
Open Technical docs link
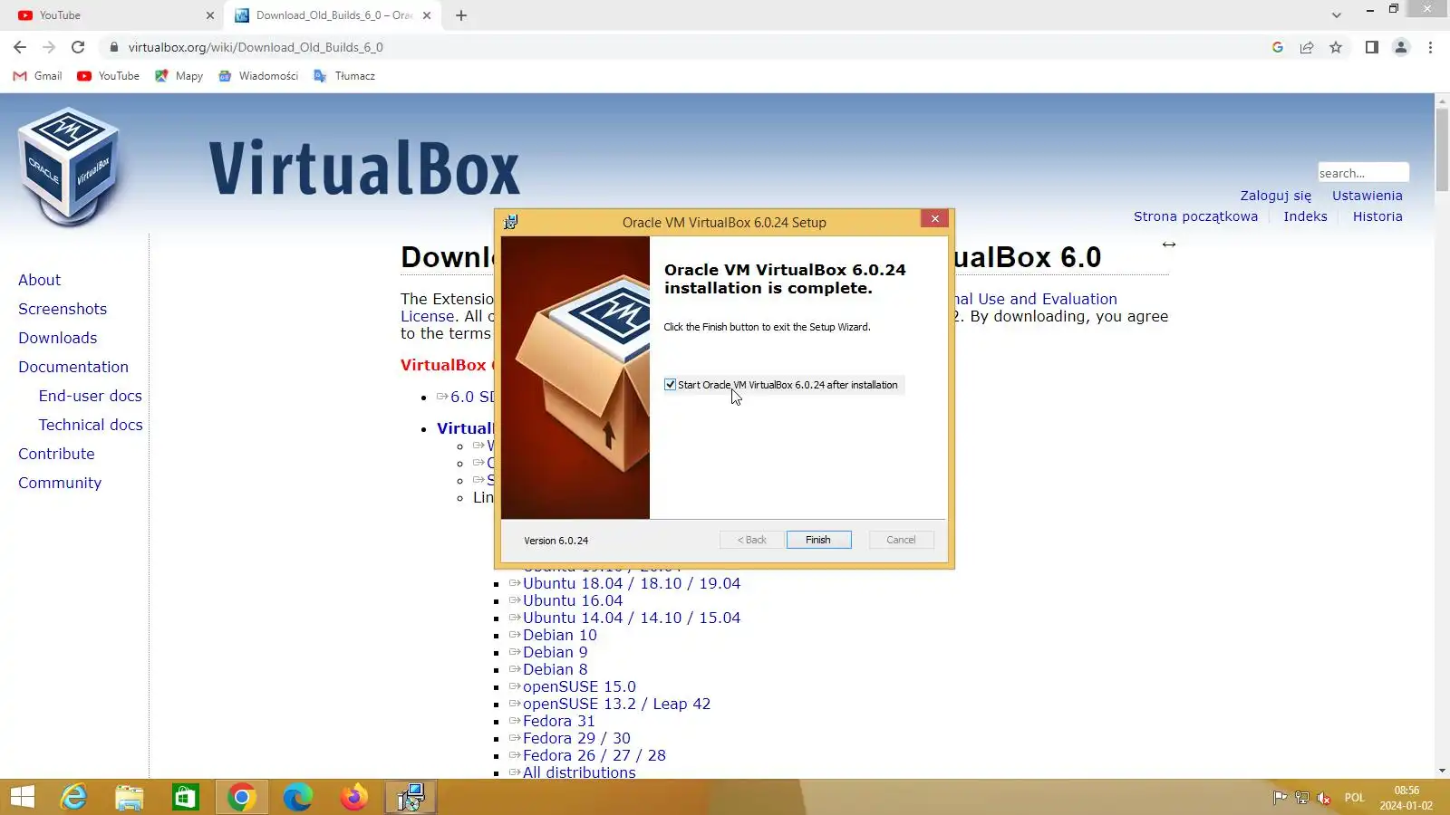pyautogui.click(x=91, y=426)
